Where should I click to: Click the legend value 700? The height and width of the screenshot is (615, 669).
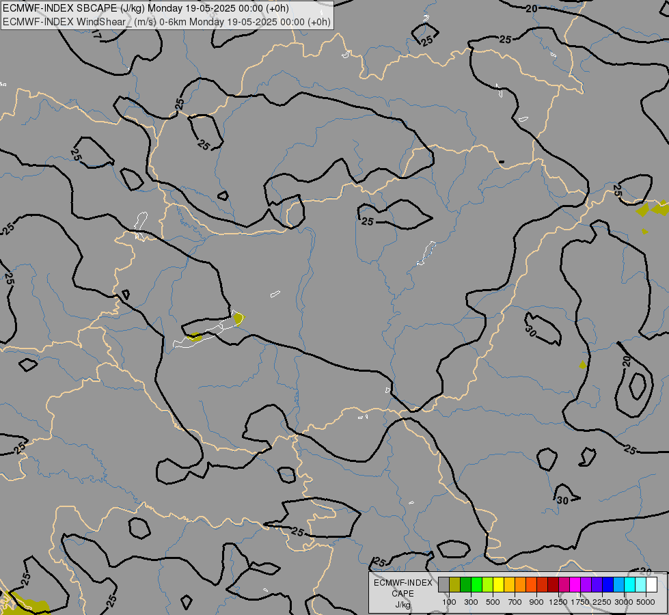(515, 602)
